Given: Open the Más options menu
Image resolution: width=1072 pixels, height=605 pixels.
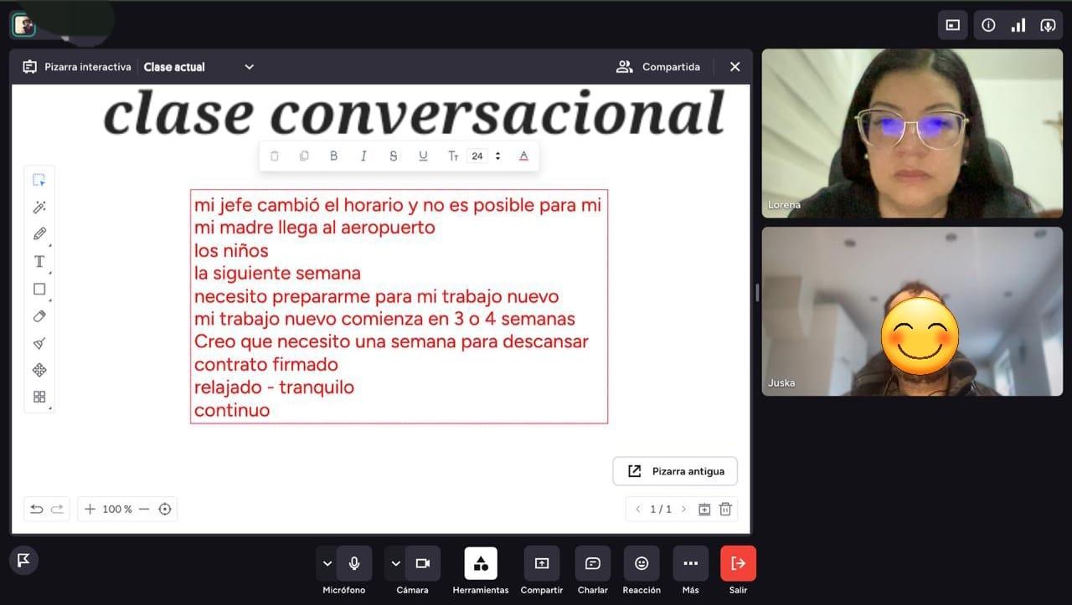Looking at the screenshot, I should [690, 563].
